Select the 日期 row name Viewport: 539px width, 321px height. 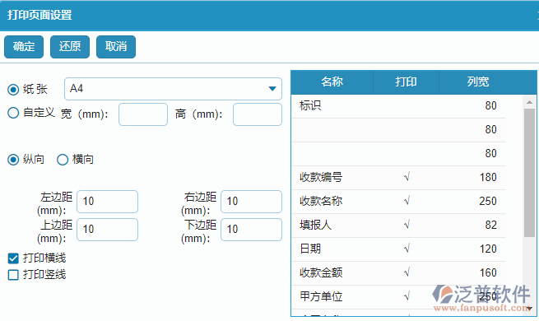click(310, 249)
